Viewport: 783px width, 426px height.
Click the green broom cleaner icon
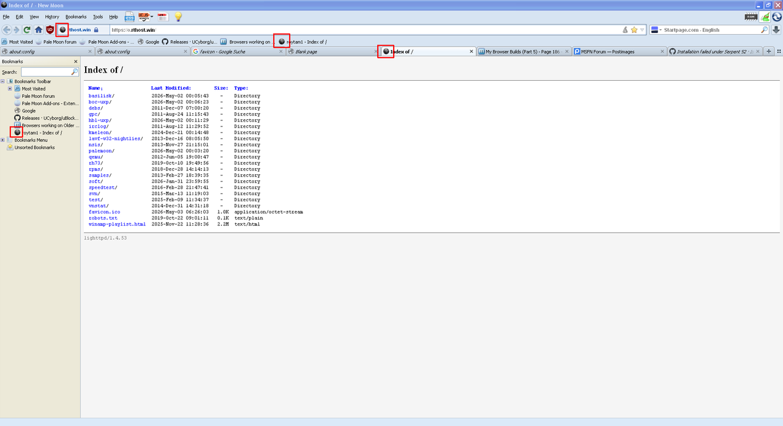coord(765,17)
